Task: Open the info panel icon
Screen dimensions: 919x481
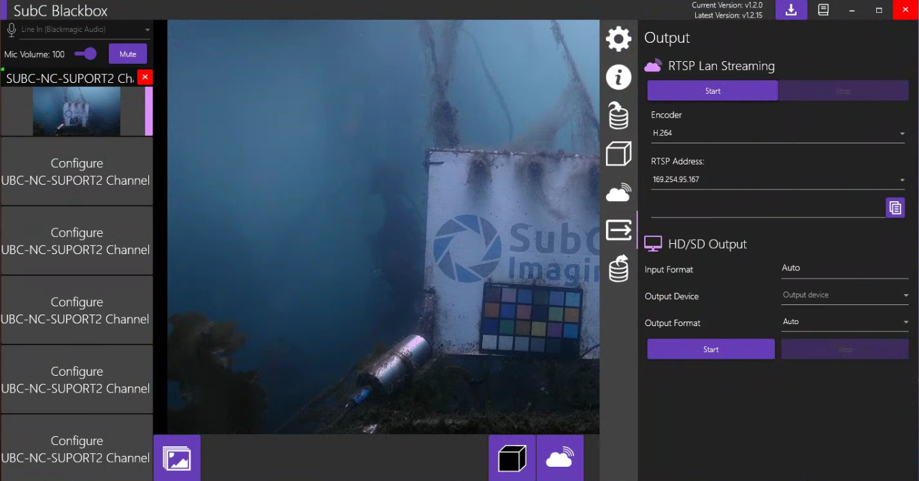Action: click(618, 77)
